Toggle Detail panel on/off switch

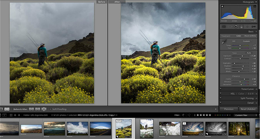click(x=221, y=103)
